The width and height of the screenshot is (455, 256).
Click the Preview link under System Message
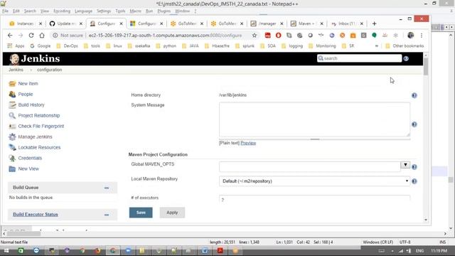248,143
